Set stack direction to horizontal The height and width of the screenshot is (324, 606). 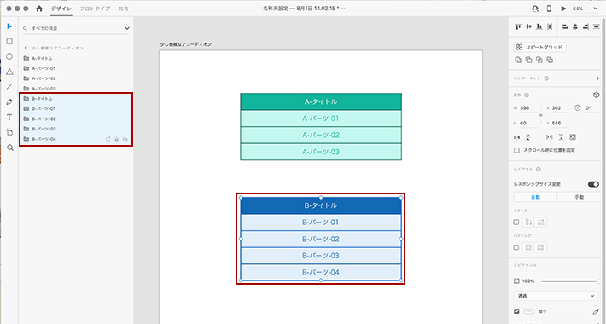540,222
